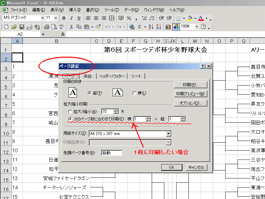Image resolution: width=265 pixels, height=199 pixels.
Task: Open the font color dropdown arrow
Action: coord(206,18)
